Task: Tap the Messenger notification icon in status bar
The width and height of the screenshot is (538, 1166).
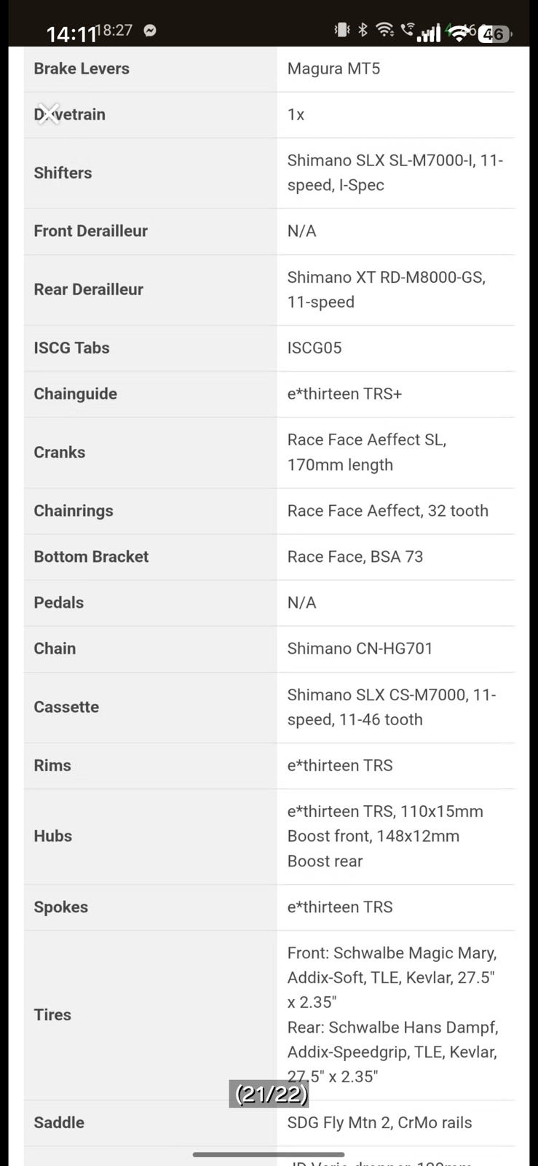Action: (150, 31)
